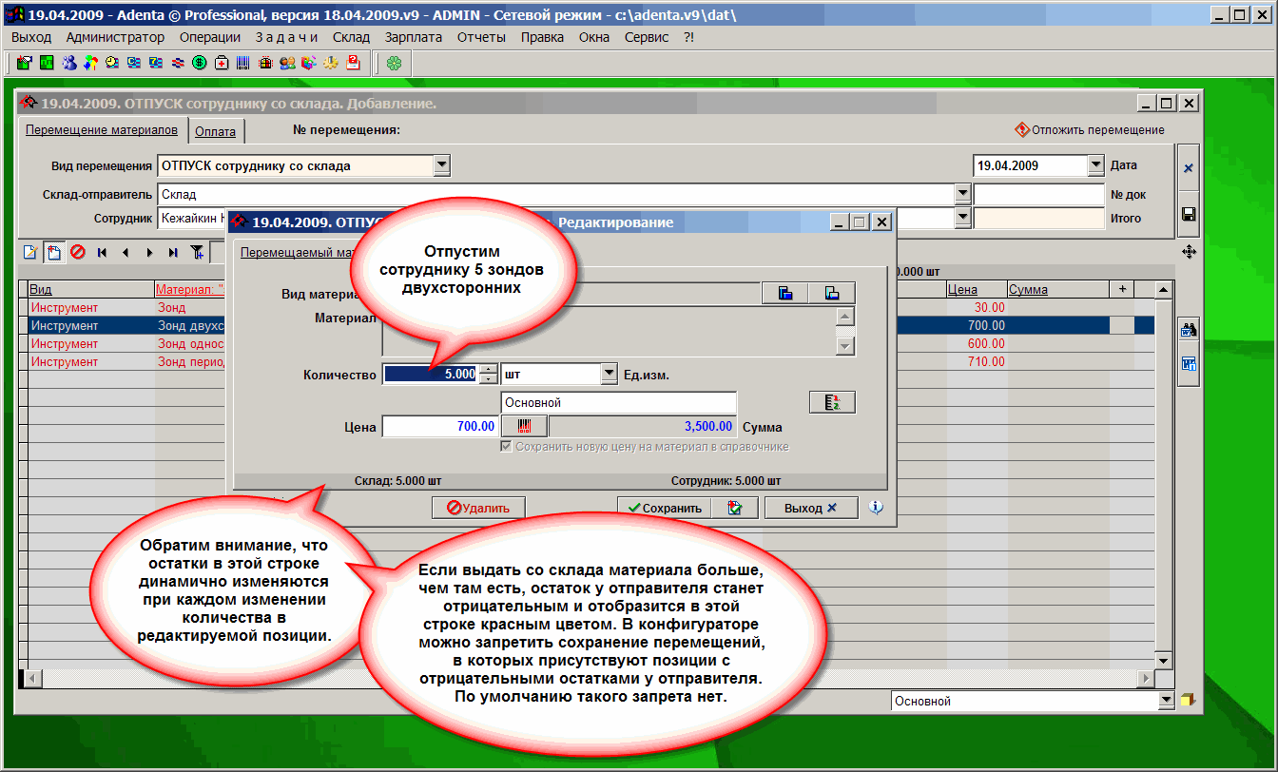The height and width of the screenshot is (772, 1278).
Task: Click the clock icon in main toolbar
Action: coord(112,64)
